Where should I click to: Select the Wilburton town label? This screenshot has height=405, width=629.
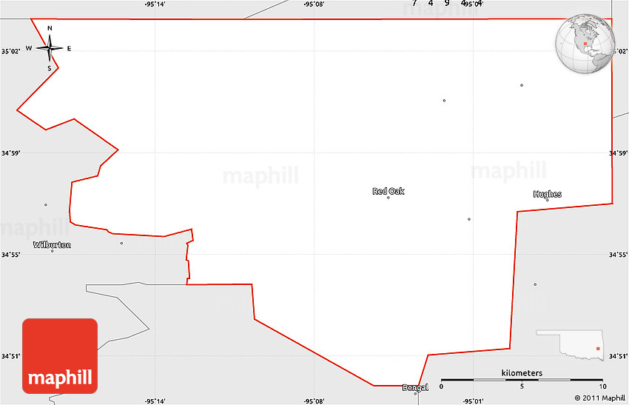(x=52, y=244)
